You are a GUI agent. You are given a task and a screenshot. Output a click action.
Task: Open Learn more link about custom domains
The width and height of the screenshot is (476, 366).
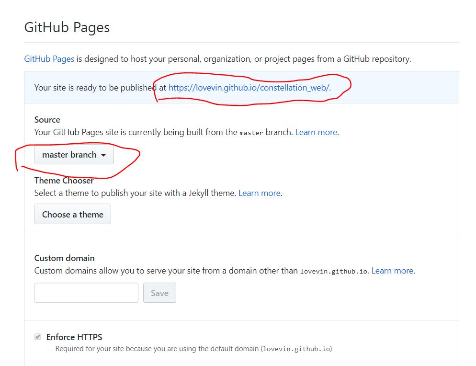(392, 271)
